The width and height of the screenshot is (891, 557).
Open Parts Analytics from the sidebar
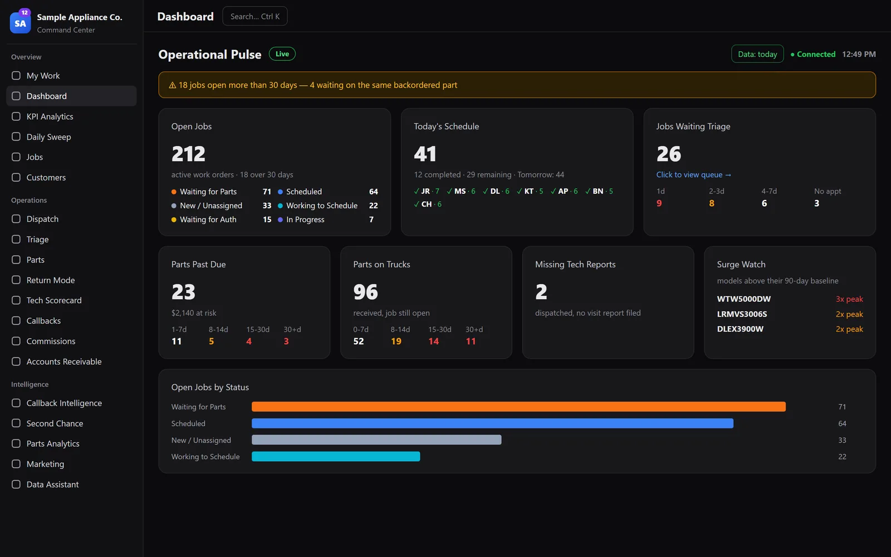coord(71,444)
